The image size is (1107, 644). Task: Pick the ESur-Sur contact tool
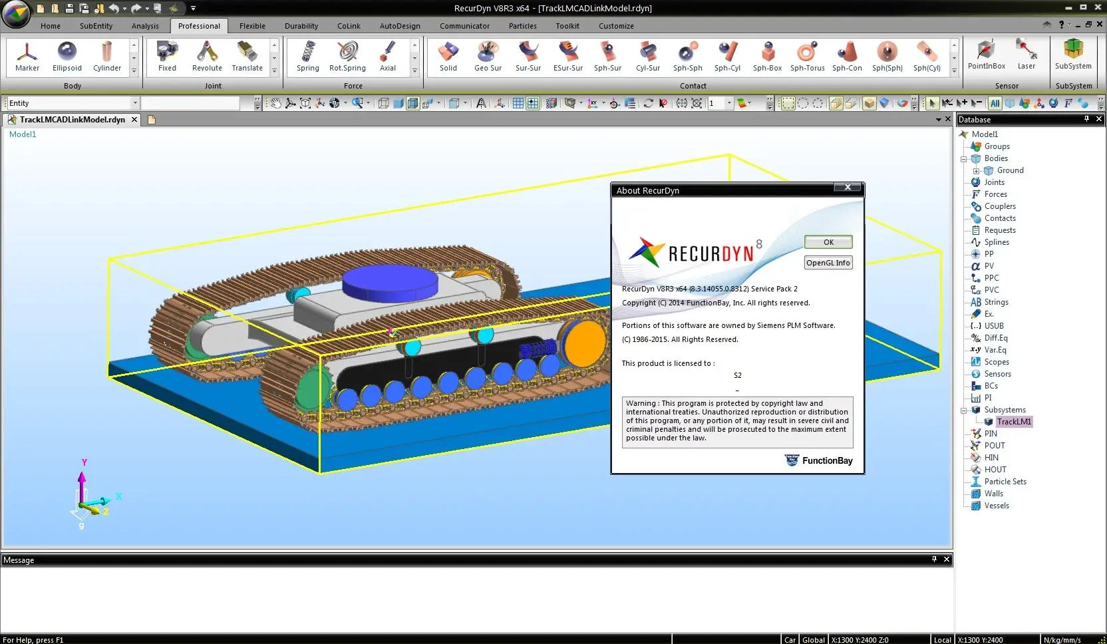(x=568, y=57)
